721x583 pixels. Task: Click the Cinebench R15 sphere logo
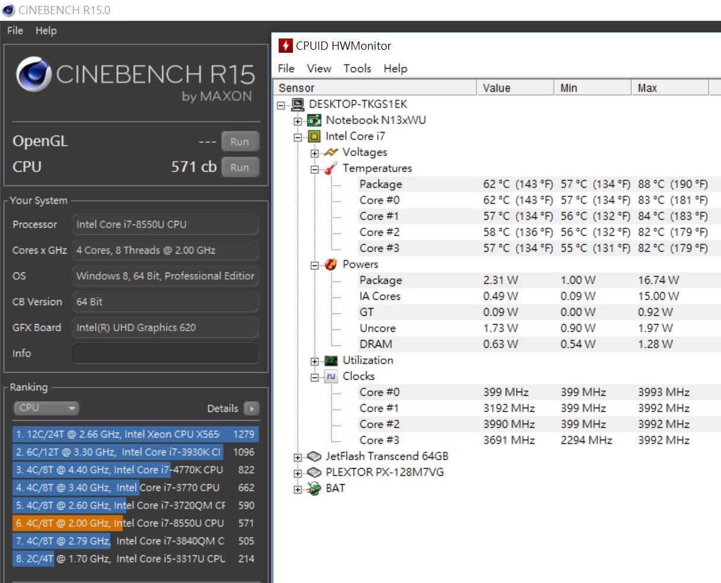click(x=33, y=75)
